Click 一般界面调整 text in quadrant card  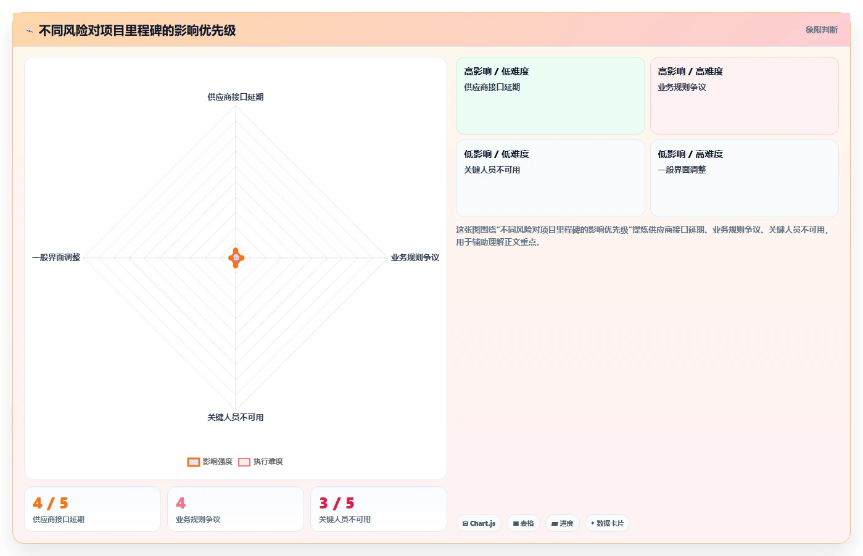point(682,170)
